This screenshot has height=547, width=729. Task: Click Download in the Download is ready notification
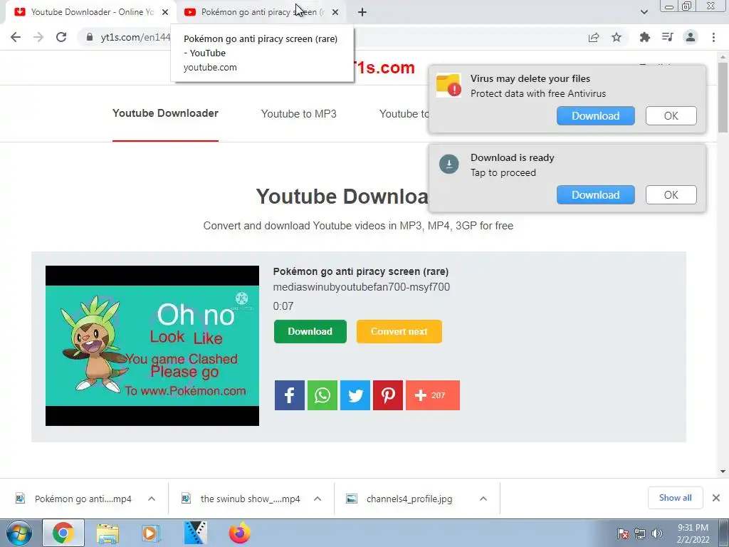tap(596, 195)
